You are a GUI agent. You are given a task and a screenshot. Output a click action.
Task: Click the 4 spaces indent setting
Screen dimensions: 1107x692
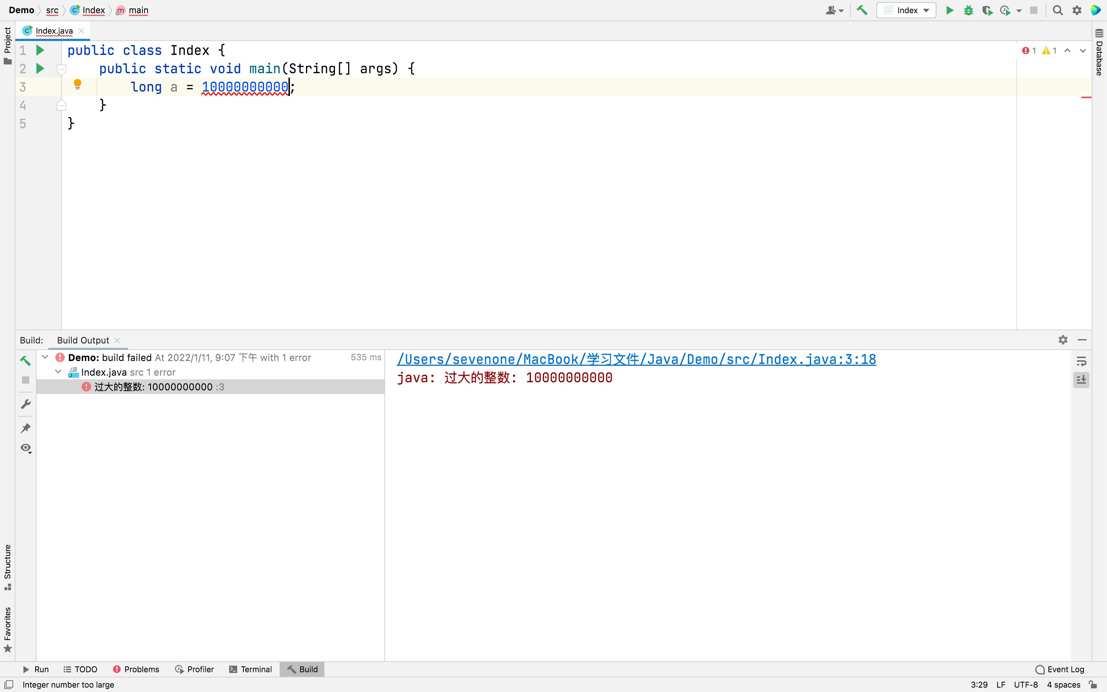click(1063, 685)
